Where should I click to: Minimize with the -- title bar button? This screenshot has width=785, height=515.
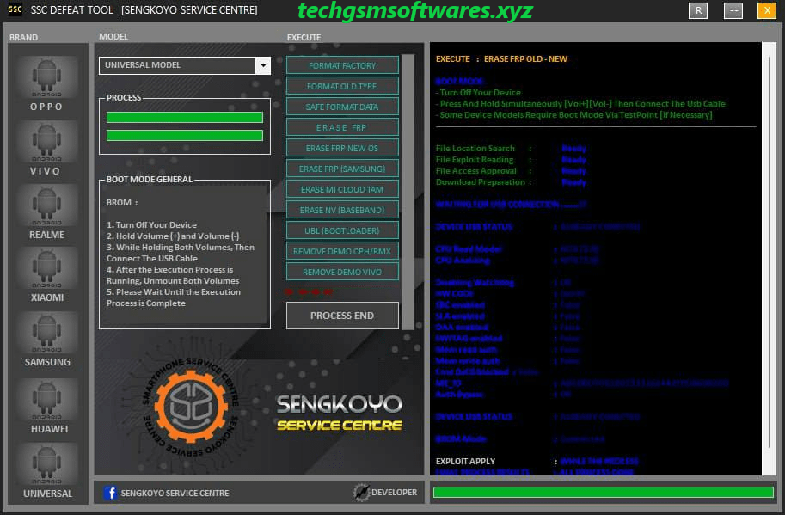[x=733, y=10]
